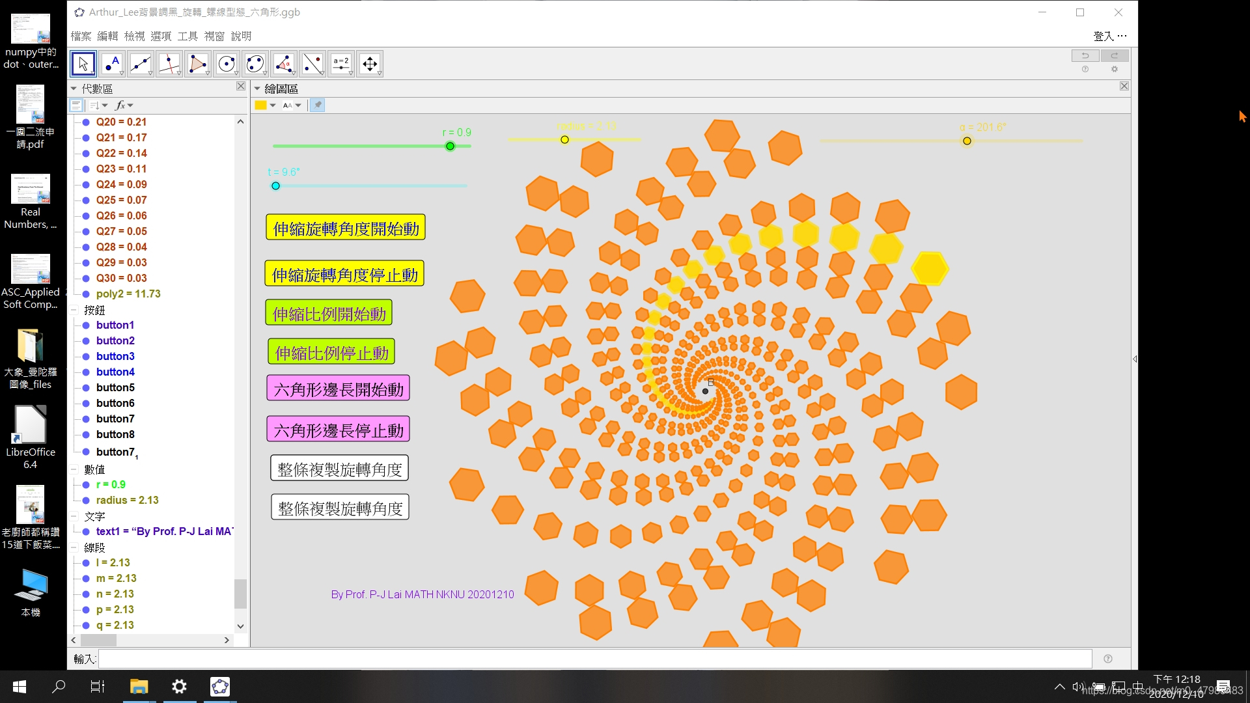Toggle visibility of button5 object
Image resolution: width=1250 pixels, height=703 pixels.
[86, 388]
